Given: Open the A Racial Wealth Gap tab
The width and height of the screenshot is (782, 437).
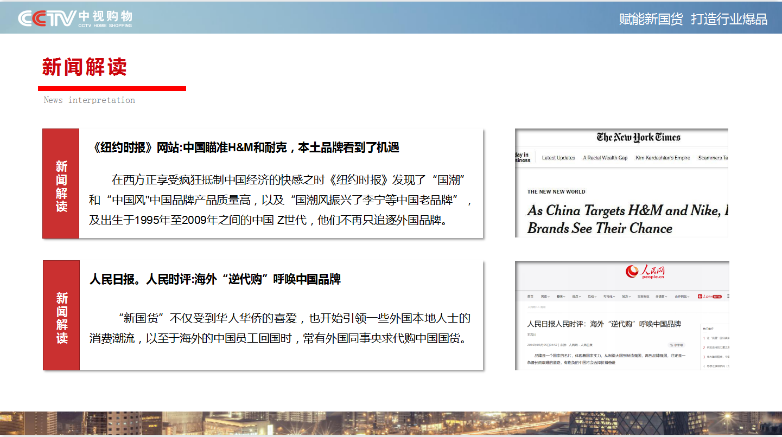Looking at the screenshot, I should [x=605, y=158].
